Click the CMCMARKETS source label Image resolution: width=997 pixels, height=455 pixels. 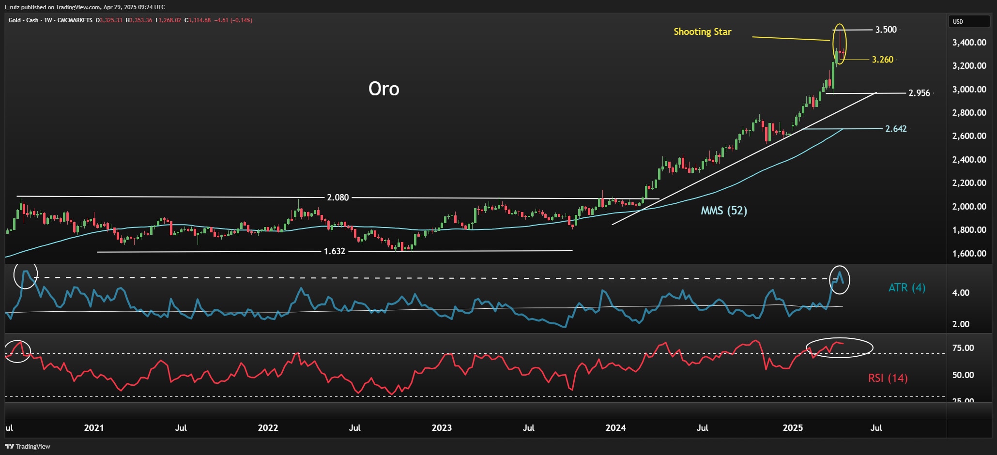tap(75, 20)
